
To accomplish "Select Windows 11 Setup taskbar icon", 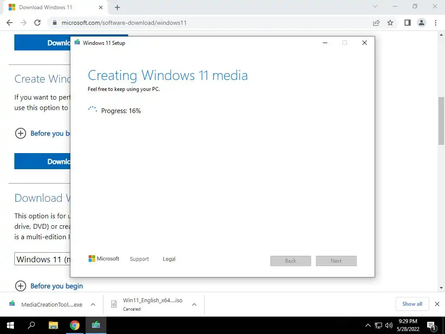I will pos(96,325).
